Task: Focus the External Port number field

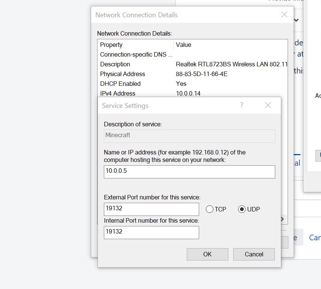Action: (x=151, y=209)
